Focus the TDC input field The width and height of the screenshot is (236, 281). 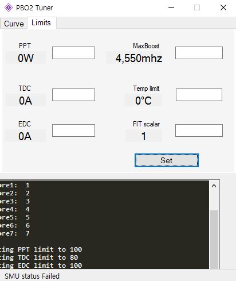coord(73,95)
